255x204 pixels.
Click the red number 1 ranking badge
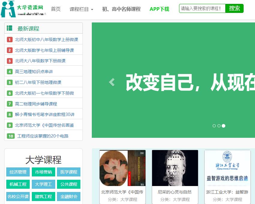click(10, 40)
